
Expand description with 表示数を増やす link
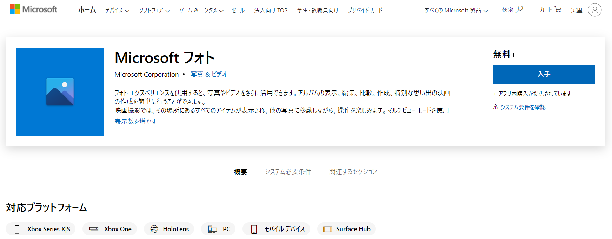[135, 121]
